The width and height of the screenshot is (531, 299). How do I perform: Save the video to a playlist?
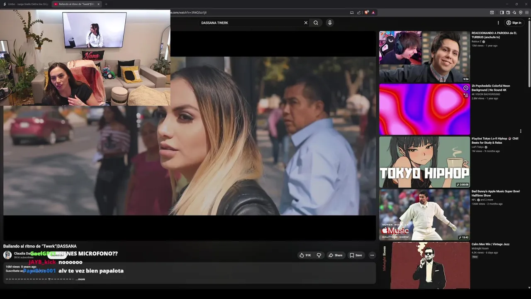356,255
